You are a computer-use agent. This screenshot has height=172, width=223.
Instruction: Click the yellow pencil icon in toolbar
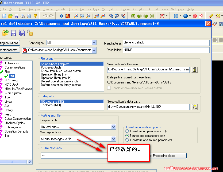[x=211, y=16]
